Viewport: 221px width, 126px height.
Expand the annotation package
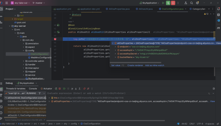(x=24, y=43)
